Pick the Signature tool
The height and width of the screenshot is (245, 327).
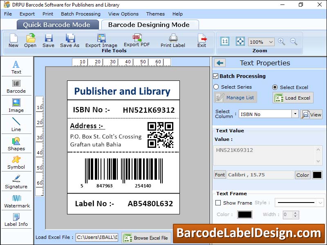tap(16, 181)
